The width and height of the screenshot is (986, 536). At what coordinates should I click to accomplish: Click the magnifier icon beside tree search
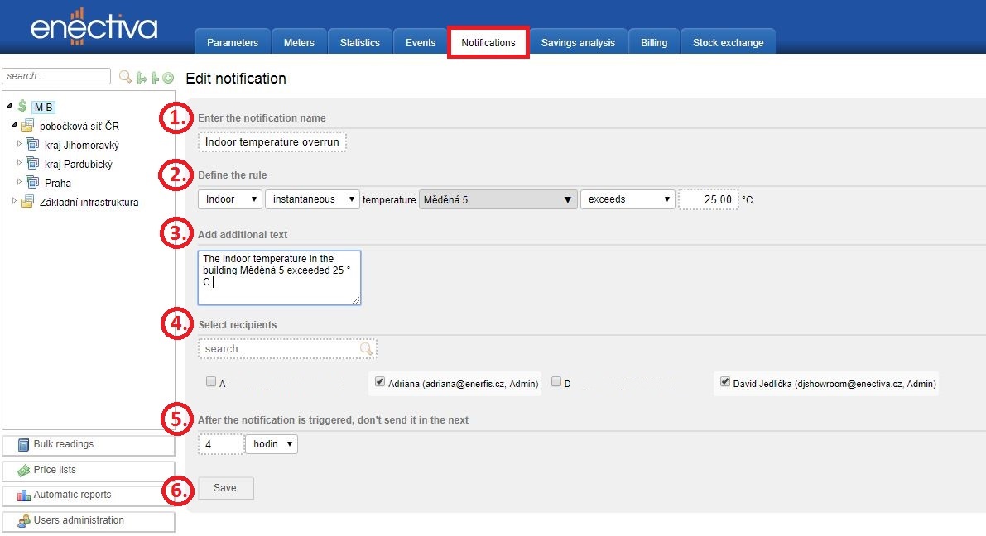125,77
